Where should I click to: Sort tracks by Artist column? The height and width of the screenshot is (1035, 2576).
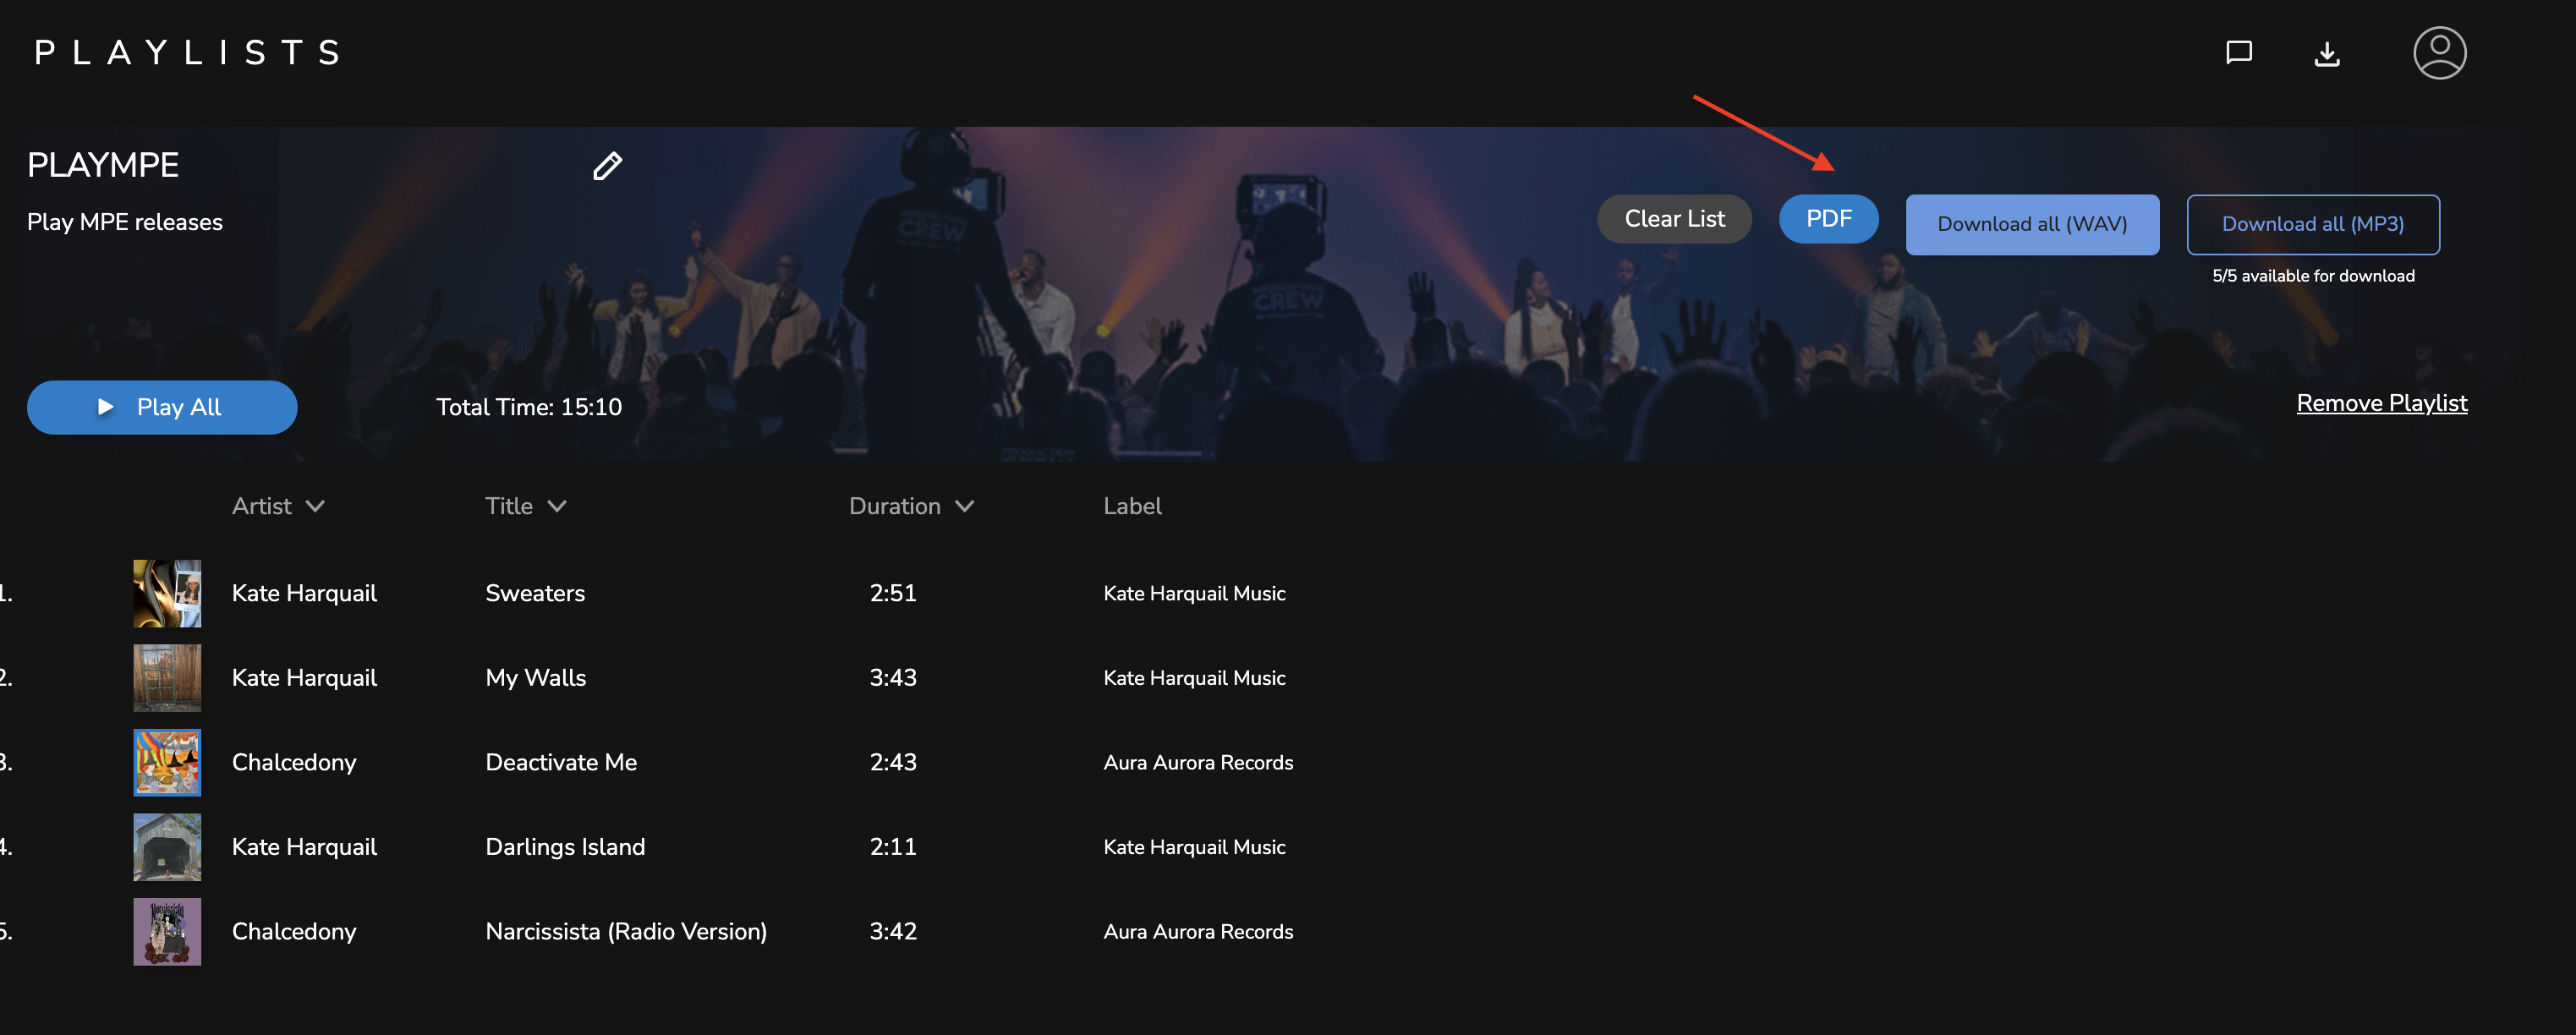click(278, 506)
